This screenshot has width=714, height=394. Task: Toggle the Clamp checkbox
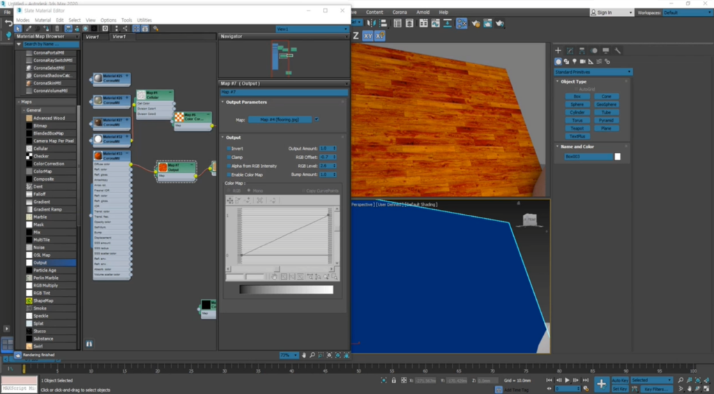(x=229, y=157)
